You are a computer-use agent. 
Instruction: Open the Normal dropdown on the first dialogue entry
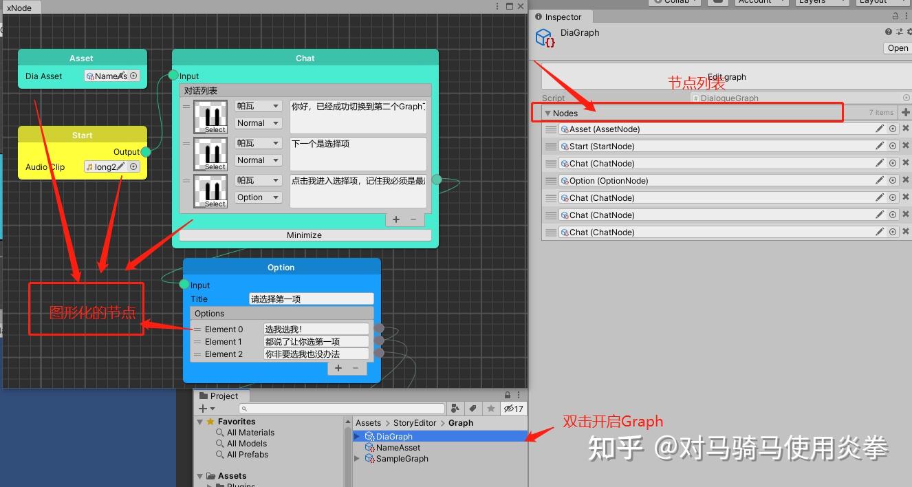pos(258,122)
